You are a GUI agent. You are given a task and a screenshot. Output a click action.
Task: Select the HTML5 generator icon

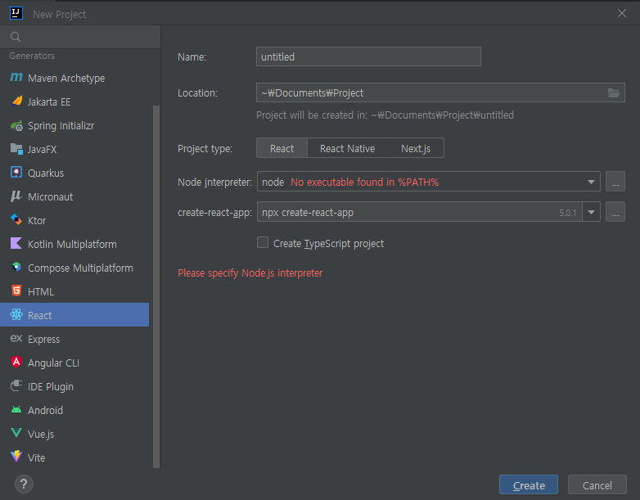(x=16, y=291)
